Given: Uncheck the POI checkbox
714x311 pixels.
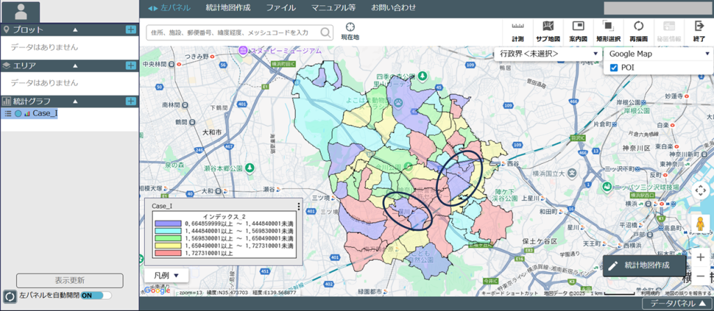Looking at the screenshot, I should 614,68.
